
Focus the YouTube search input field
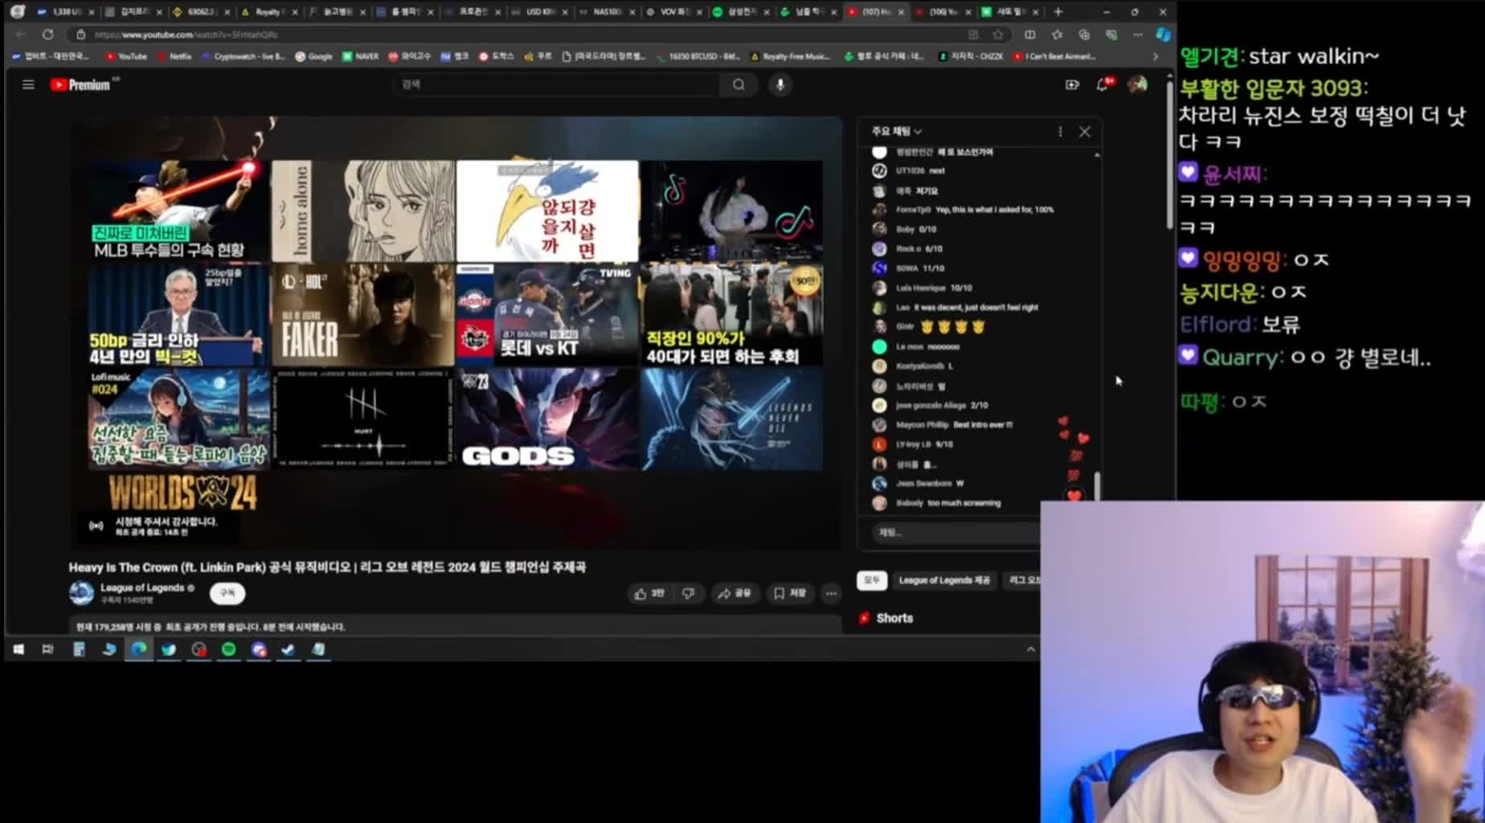click(556, 84)
